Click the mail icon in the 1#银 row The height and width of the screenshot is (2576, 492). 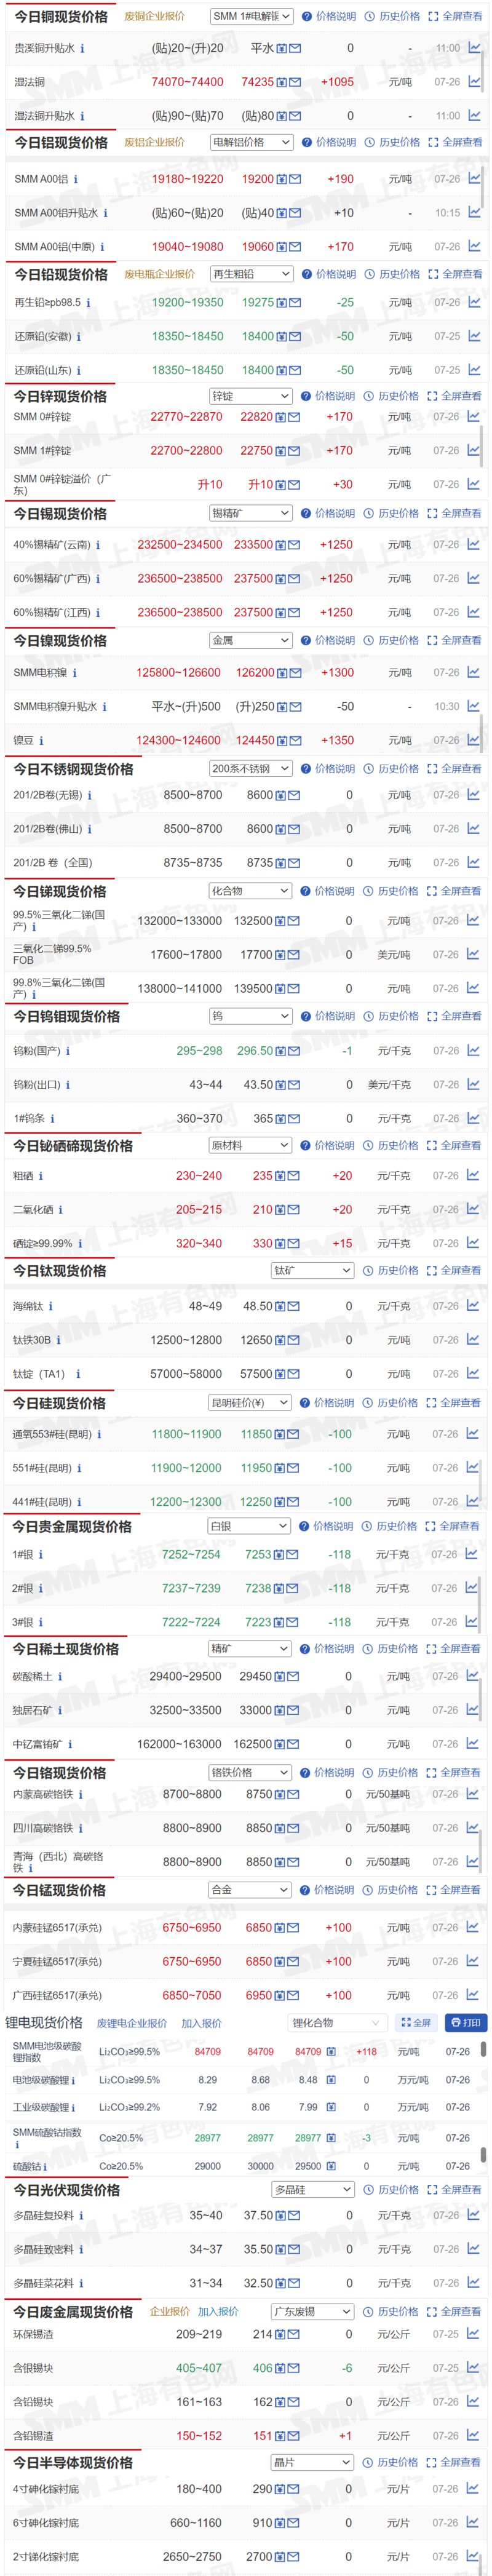(292, 1555)
